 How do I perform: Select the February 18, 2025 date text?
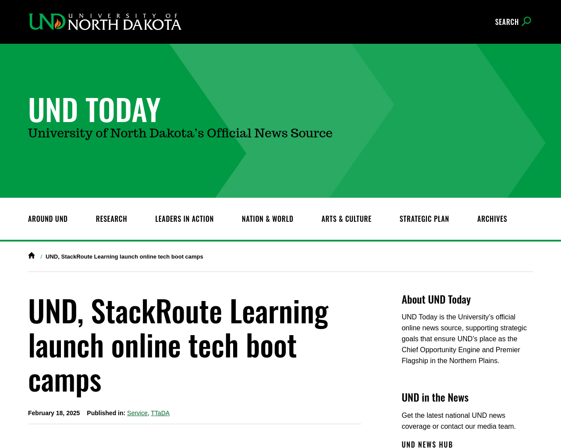(x=54, y=413)
